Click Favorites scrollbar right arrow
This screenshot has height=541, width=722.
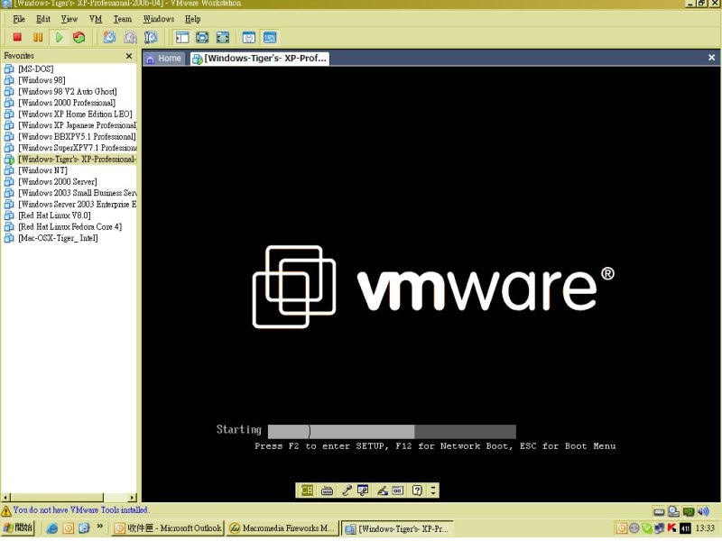pos(132,498)
